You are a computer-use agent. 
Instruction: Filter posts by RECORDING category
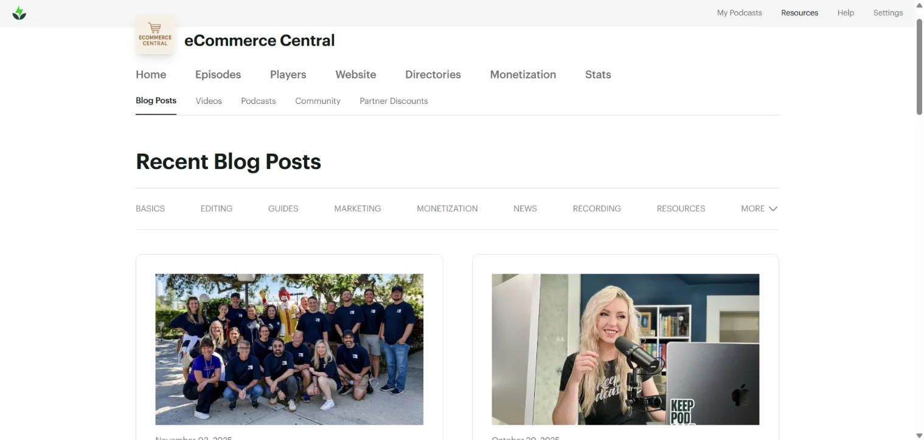(597, 208)
